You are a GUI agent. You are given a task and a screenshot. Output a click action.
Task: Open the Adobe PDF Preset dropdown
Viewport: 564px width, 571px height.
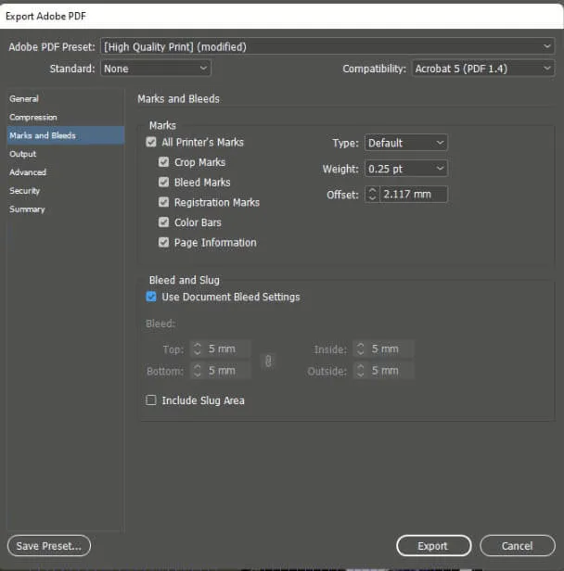[x=327, y=46]
